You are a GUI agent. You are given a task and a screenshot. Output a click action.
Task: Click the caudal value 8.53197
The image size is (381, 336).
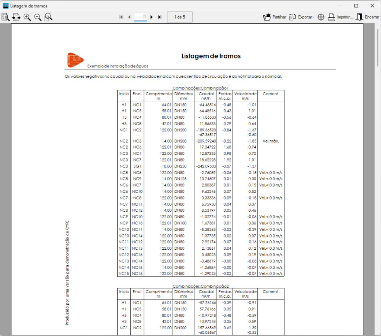208,210
